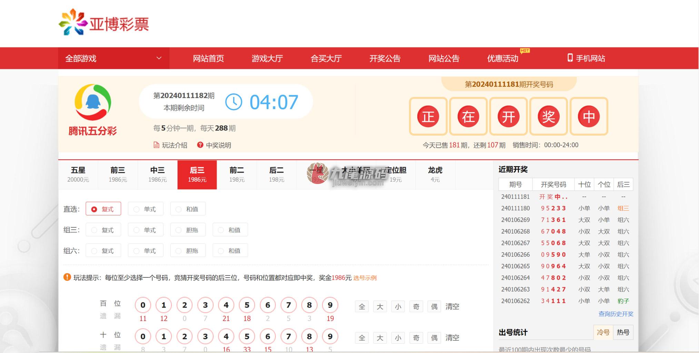Select number ball 3 in 十位 row
Viewport: 699px width, 353px height.
coord(205,336)
